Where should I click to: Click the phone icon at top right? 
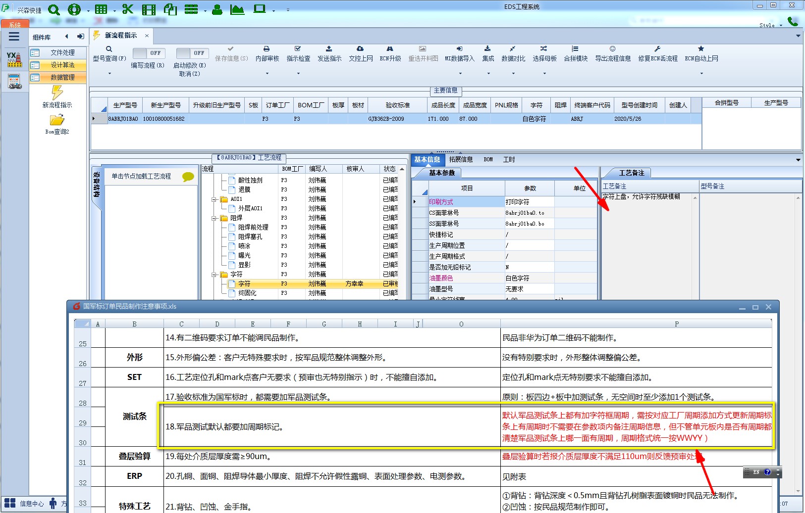(793, 21)
